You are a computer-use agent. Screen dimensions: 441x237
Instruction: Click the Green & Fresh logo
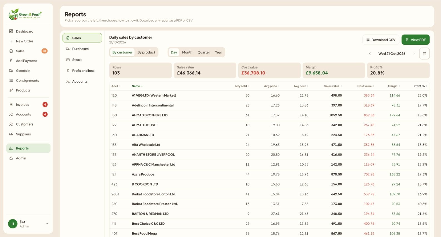click(25, 14)
